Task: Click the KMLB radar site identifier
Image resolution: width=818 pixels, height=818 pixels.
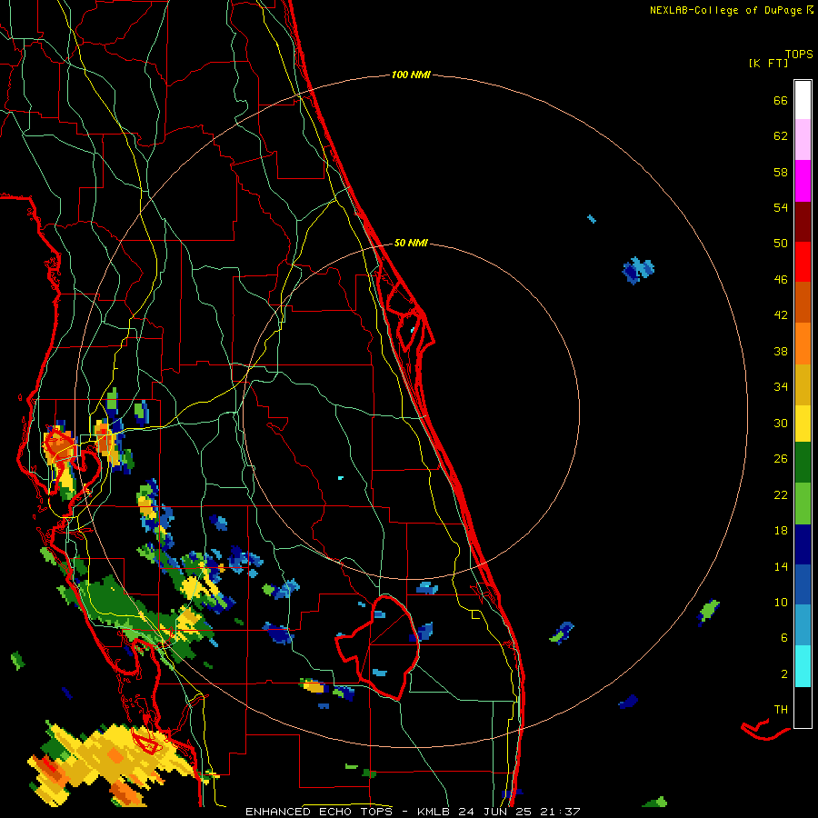Action: [x=434, y=812]
